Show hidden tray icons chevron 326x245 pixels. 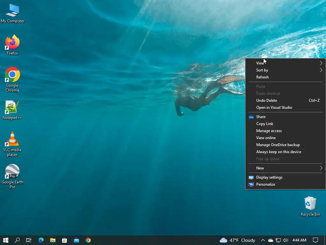(263, 240)
